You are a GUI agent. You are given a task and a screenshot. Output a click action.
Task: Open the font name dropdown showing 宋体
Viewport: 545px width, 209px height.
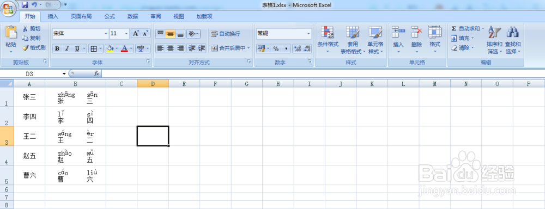(106, 34)
